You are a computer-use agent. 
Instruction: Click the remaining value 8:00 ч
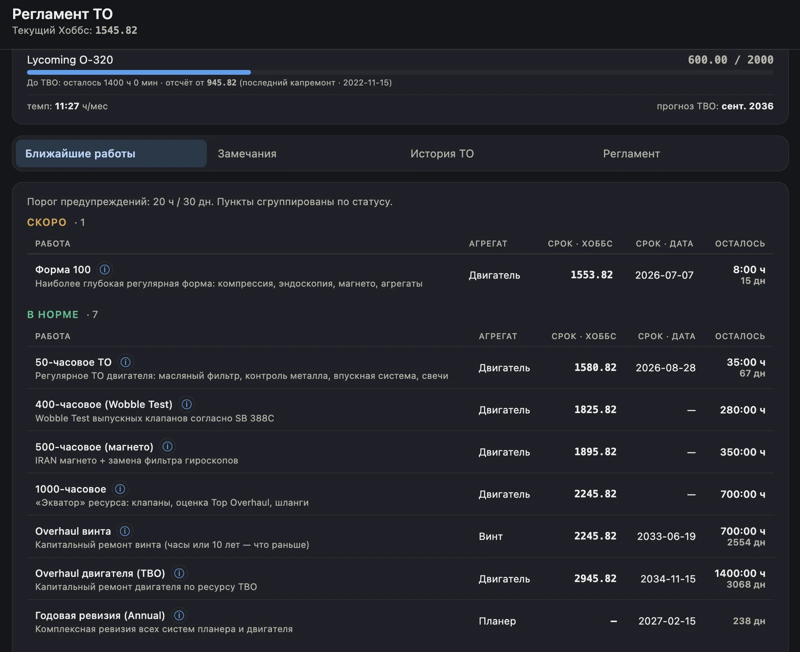tap(749, 269)
